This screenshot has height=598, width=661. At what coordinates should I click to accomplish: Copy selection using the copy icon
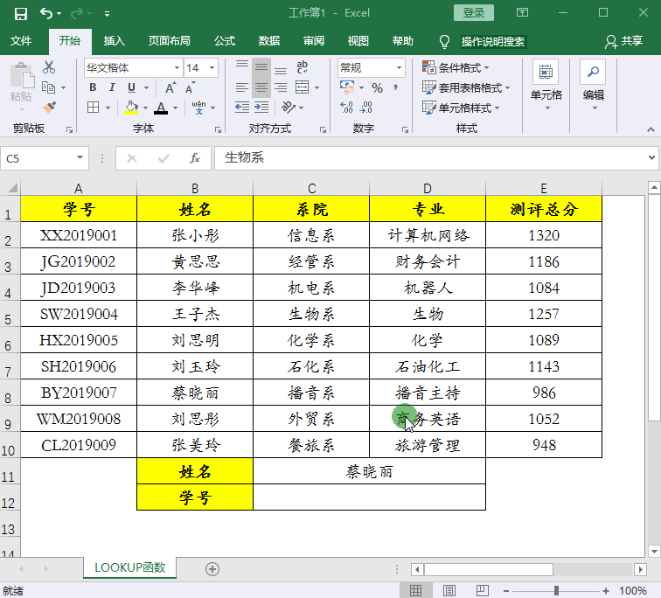pos(49,87)
